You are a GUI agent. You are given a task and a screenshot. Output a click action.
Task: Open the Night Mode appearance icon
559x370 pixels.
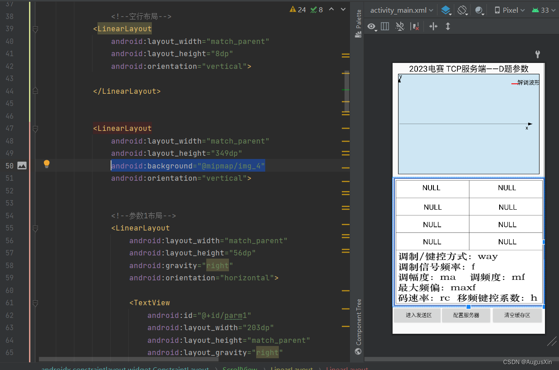(480, 10)
